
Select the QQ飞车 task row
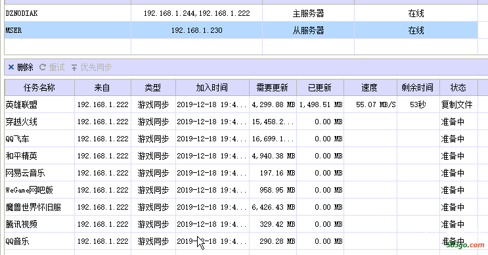tap(241, 139)
